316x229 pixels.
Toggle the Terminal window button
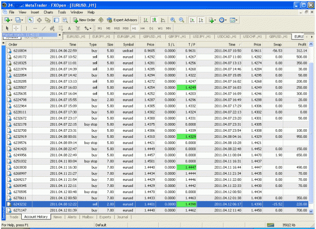57,20
